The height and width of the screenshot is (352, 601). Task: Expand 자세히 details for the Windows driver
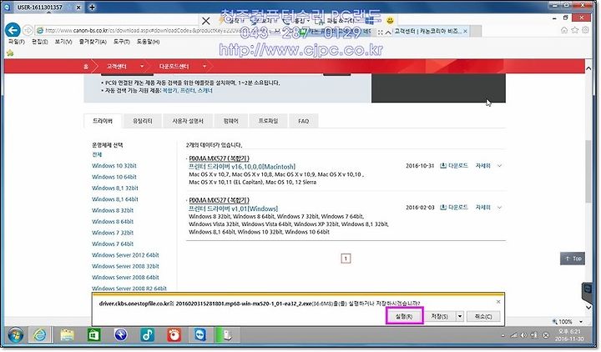tap(488, 207)
